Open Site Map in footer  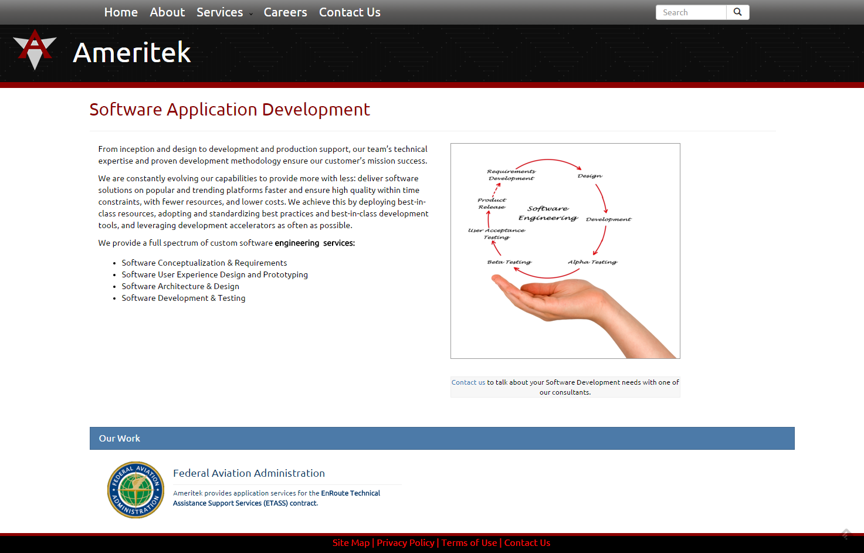click(x=351, y=543)
